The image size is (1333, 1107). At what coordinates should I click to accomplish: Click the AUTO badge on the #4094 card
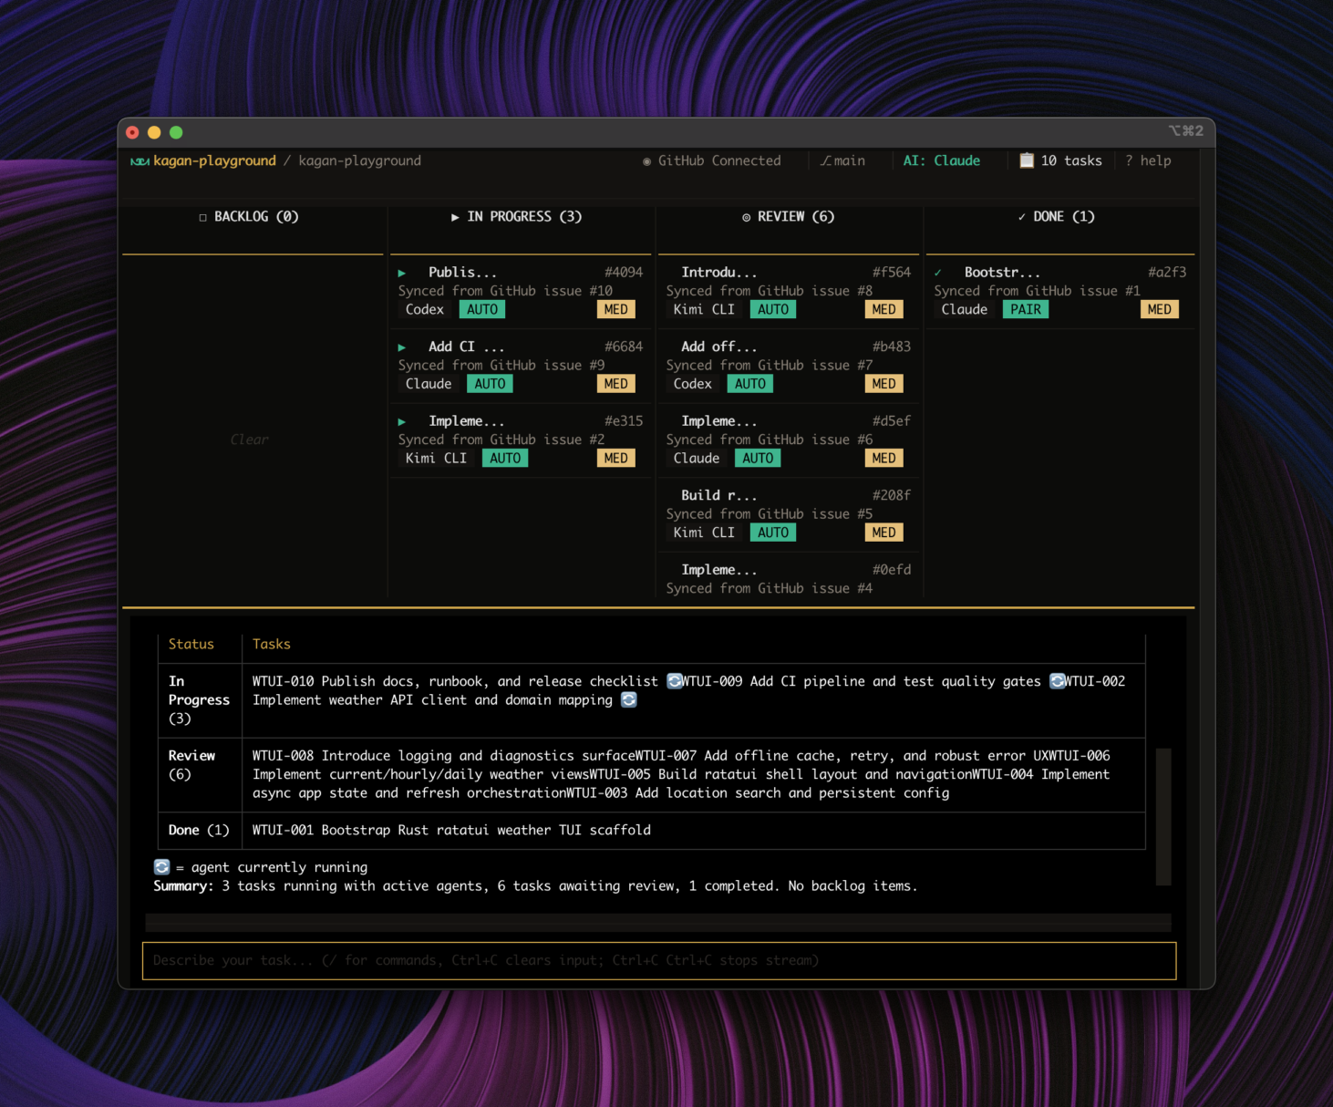(x=482, y=310)
